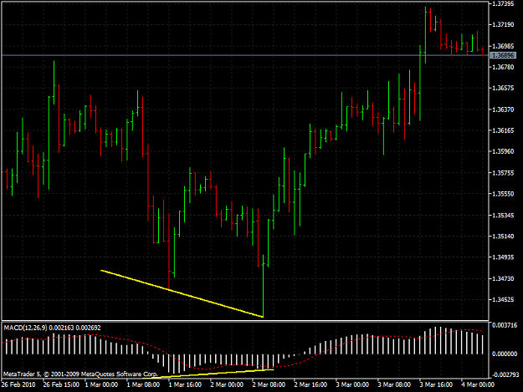523x392 pixels.
Task: Click the 2 Mar 00:00 time label
Action: pyautogui.click(x=227, y=384)
